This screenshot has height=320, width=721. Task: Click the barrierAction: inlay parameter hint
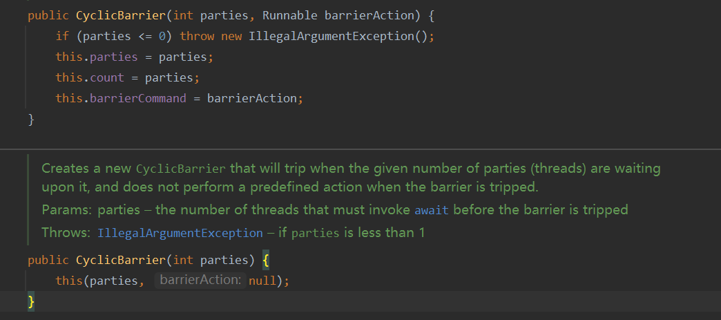(x=200, y=281)
